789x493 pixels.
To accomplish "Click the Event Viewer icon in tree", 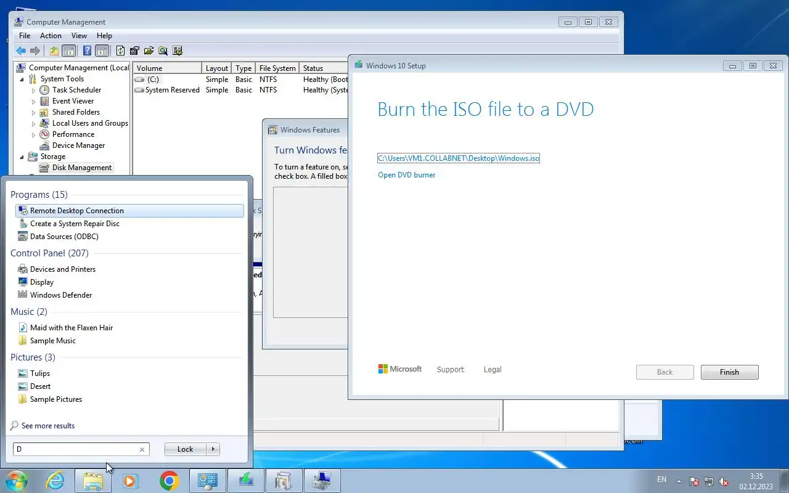I will click(x=44, y=101).
